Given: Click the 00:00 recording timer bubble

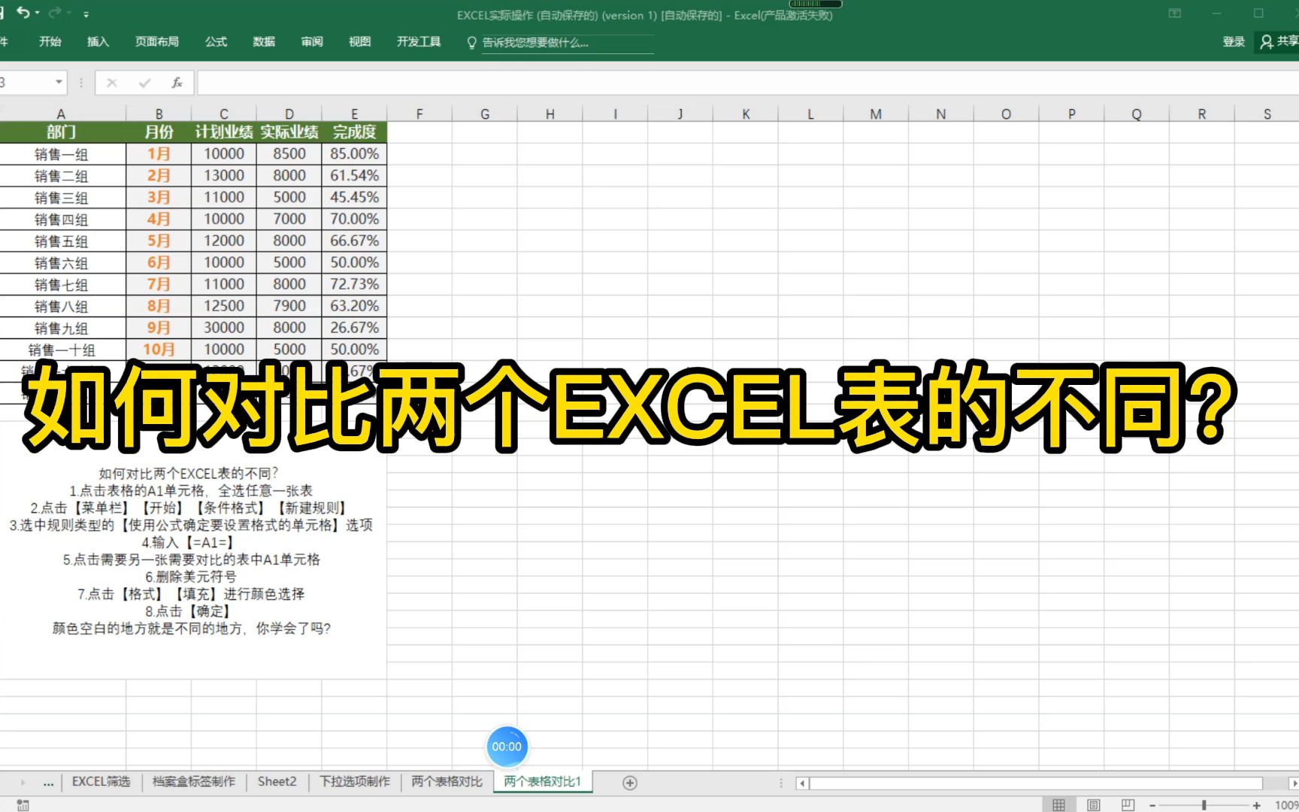Looking at the screenshot, I should [507, 747].
